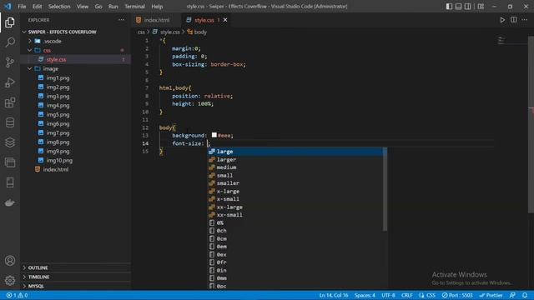Screen dimensions: 534x300
Task: Open the remote window feed icon in status bar
Action: click(x=512, y=295)
